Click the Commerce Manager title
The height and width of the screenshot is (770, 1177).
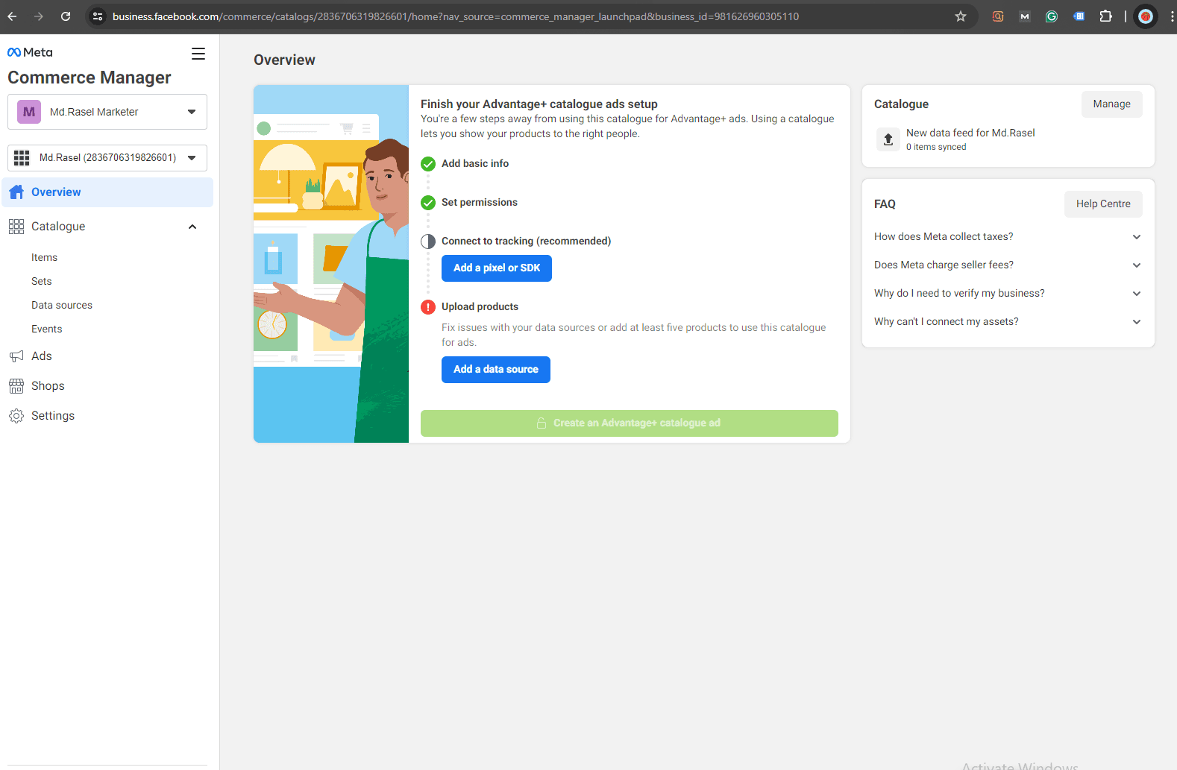click(90, 78)
